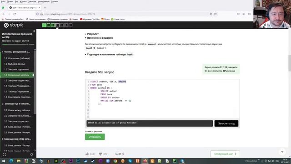
Task: Click the Stepik logo in the header
Action: click(x=13, y=25)
